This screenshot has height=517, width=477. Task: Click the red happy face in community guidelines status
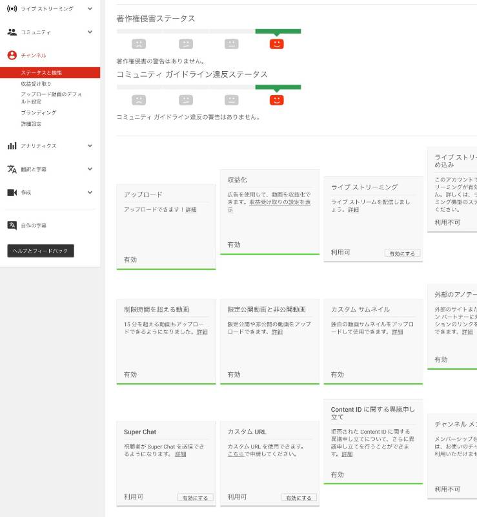click(277, 100)
